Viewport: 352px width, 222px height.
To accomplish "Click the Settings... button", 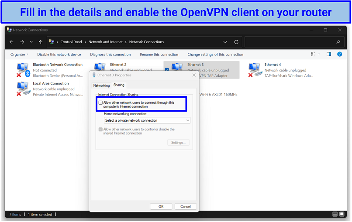I will pos(178,143).
